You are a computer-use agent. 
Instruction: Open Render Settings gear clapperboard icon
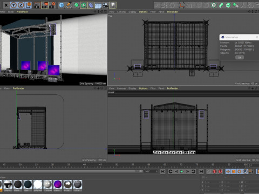pyautogui.click(x=52, y=5)
